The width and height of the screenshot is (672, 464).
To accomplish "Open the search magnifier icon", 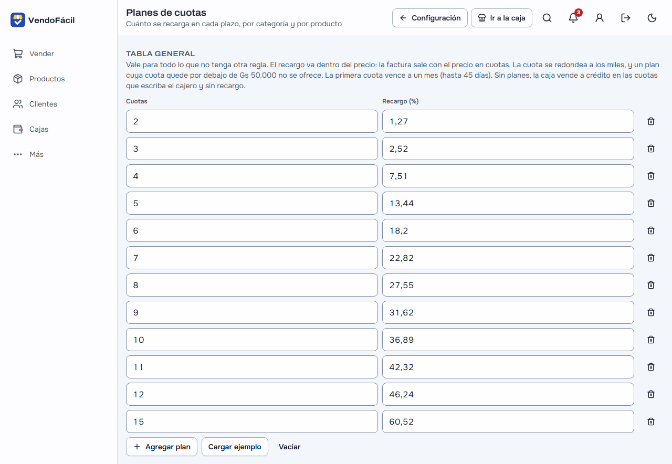I will pos(547,18).
